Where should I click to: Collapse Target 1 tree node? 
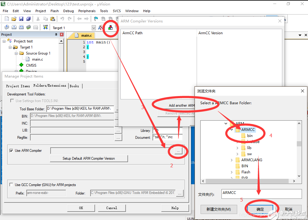10,47
